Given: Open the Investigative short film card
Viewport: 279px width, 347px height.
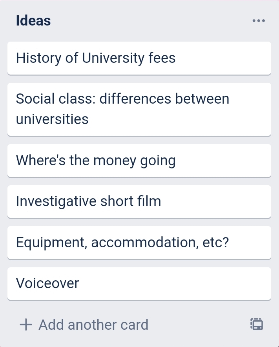Looking at the screenshot, I should 139,201.
